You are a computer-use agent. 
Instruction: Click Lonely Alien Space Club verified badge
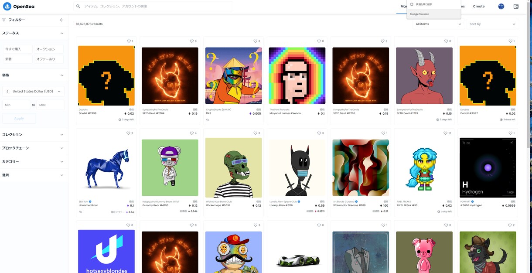(299, 201)
